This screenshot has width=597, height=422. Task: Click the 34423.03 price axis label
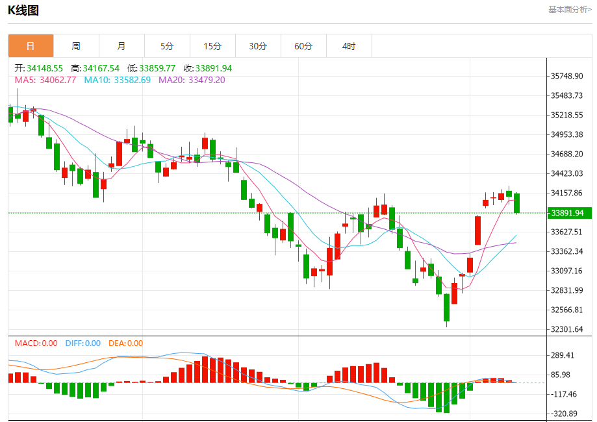[567, 173]
